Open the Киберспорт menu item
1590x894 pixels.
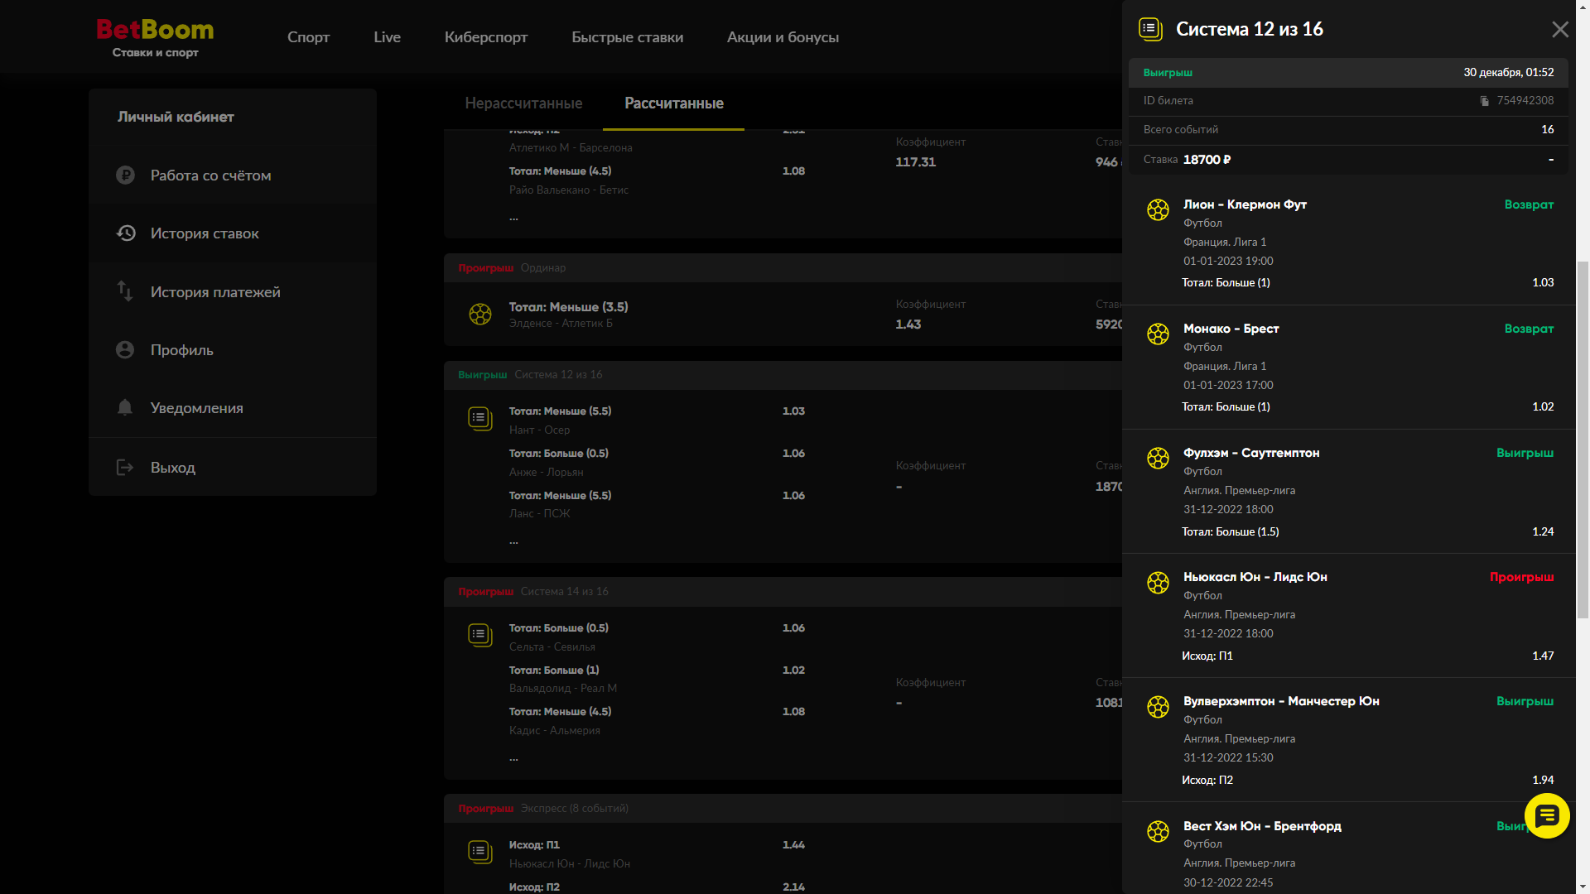click(x=485, y=37)
